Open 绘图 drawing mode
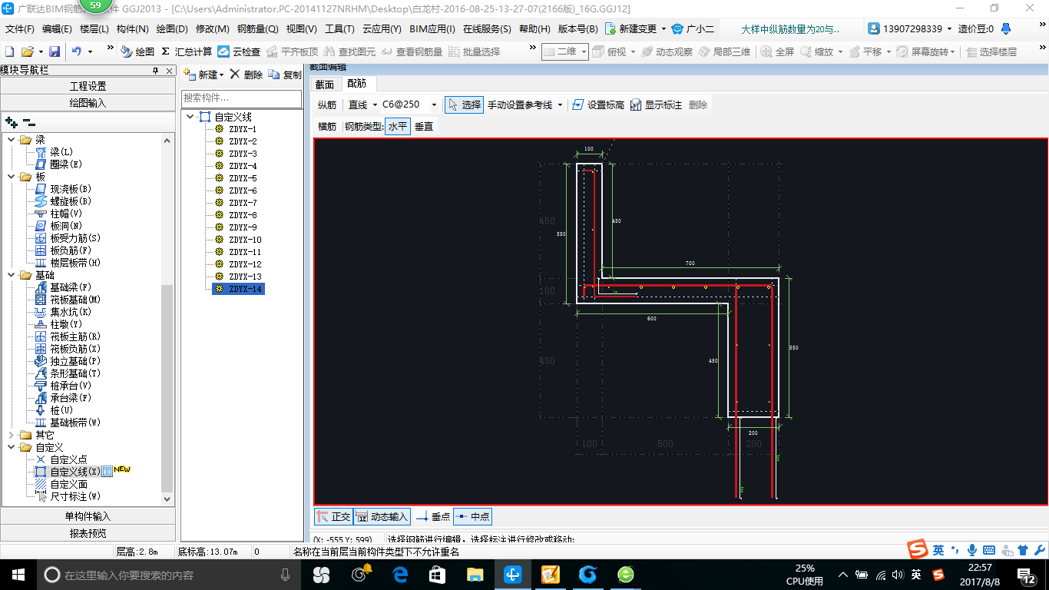 click(137, 51)
